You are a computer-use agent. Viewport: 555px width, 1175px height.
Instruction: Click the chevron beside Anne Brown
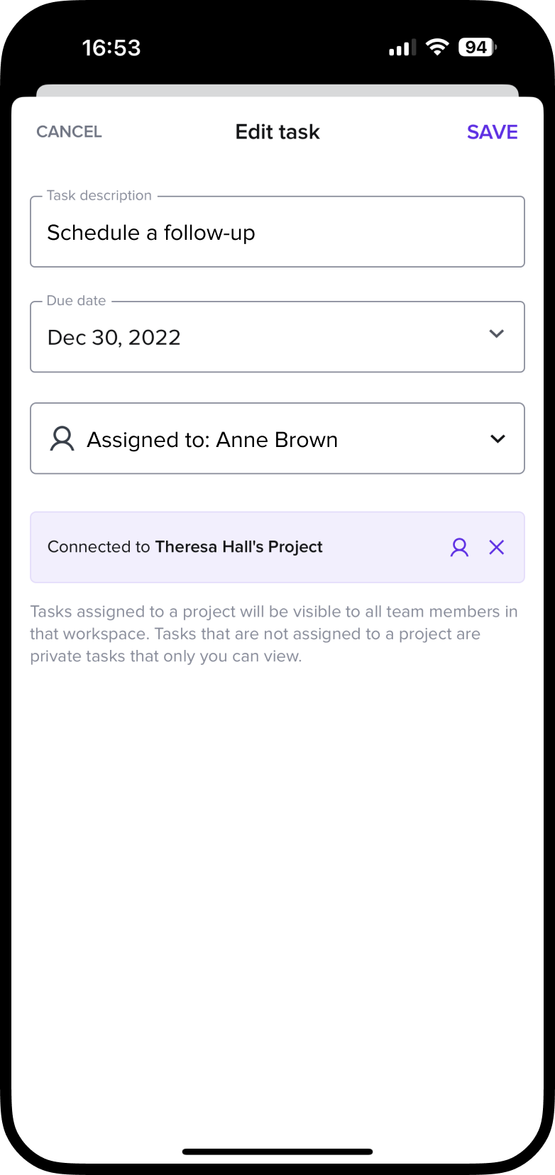(498, 439)
